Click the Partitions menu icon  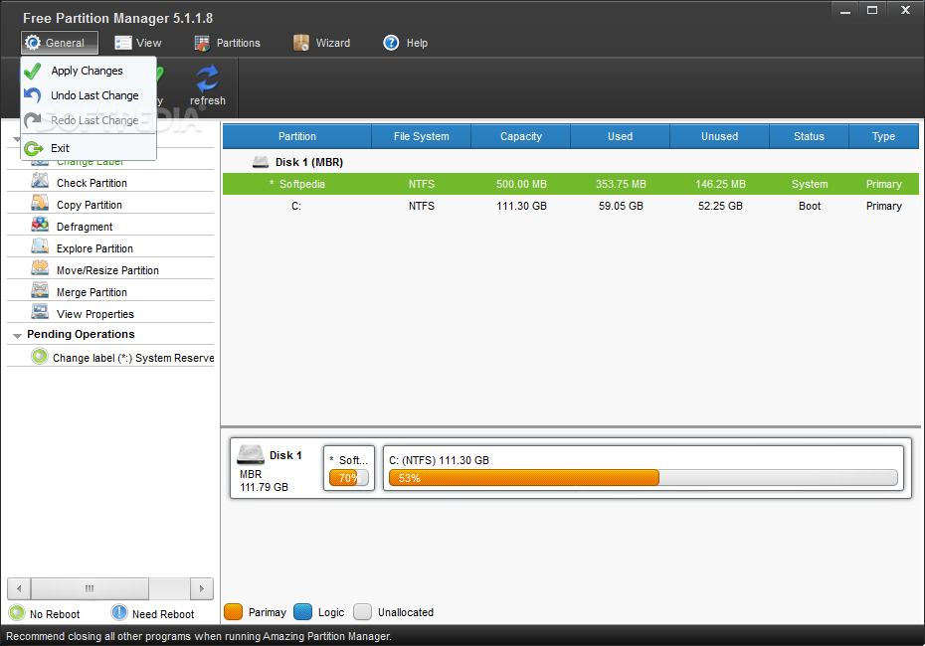pyautogui.click(x=202, y=43)
